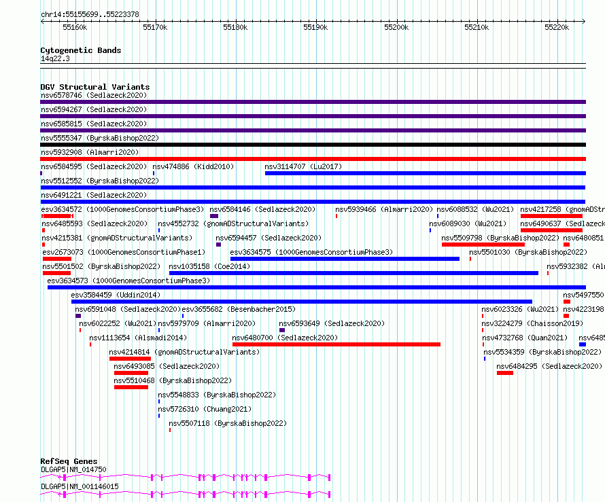Click nsv6491221 (Sedlazeck2020) label
The width and height of the screenshot is (605, 502).
tap(94, 195)
